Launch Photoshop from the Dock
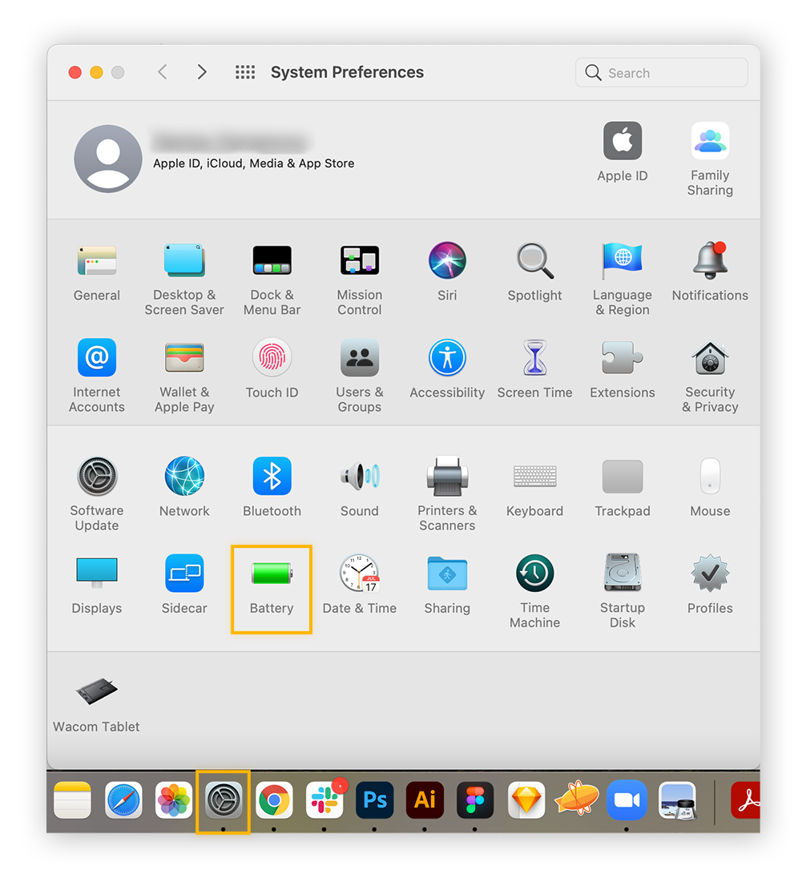 point(374,799)
